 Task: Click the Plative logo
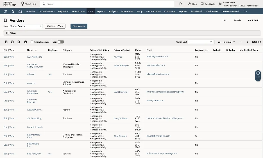click(28, 4)
